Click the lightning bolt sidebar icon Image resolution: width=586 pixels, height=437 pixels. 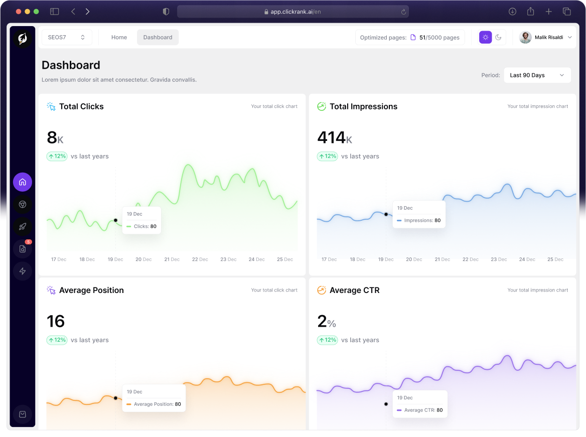pos(23,271)
